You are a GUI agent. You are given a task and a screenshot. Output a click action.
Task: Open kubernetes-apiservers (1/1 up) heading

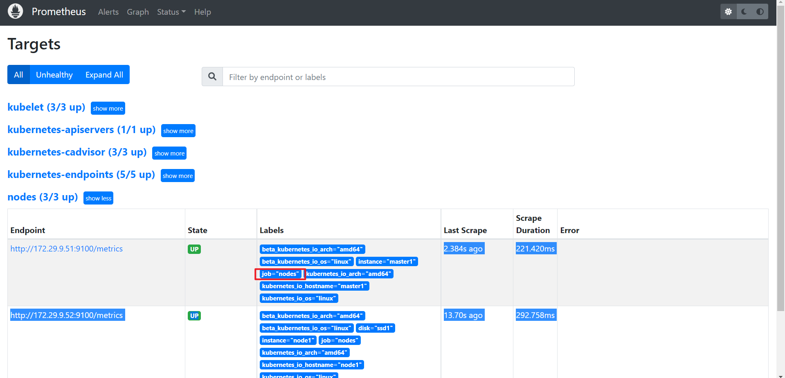pos(81,129)
